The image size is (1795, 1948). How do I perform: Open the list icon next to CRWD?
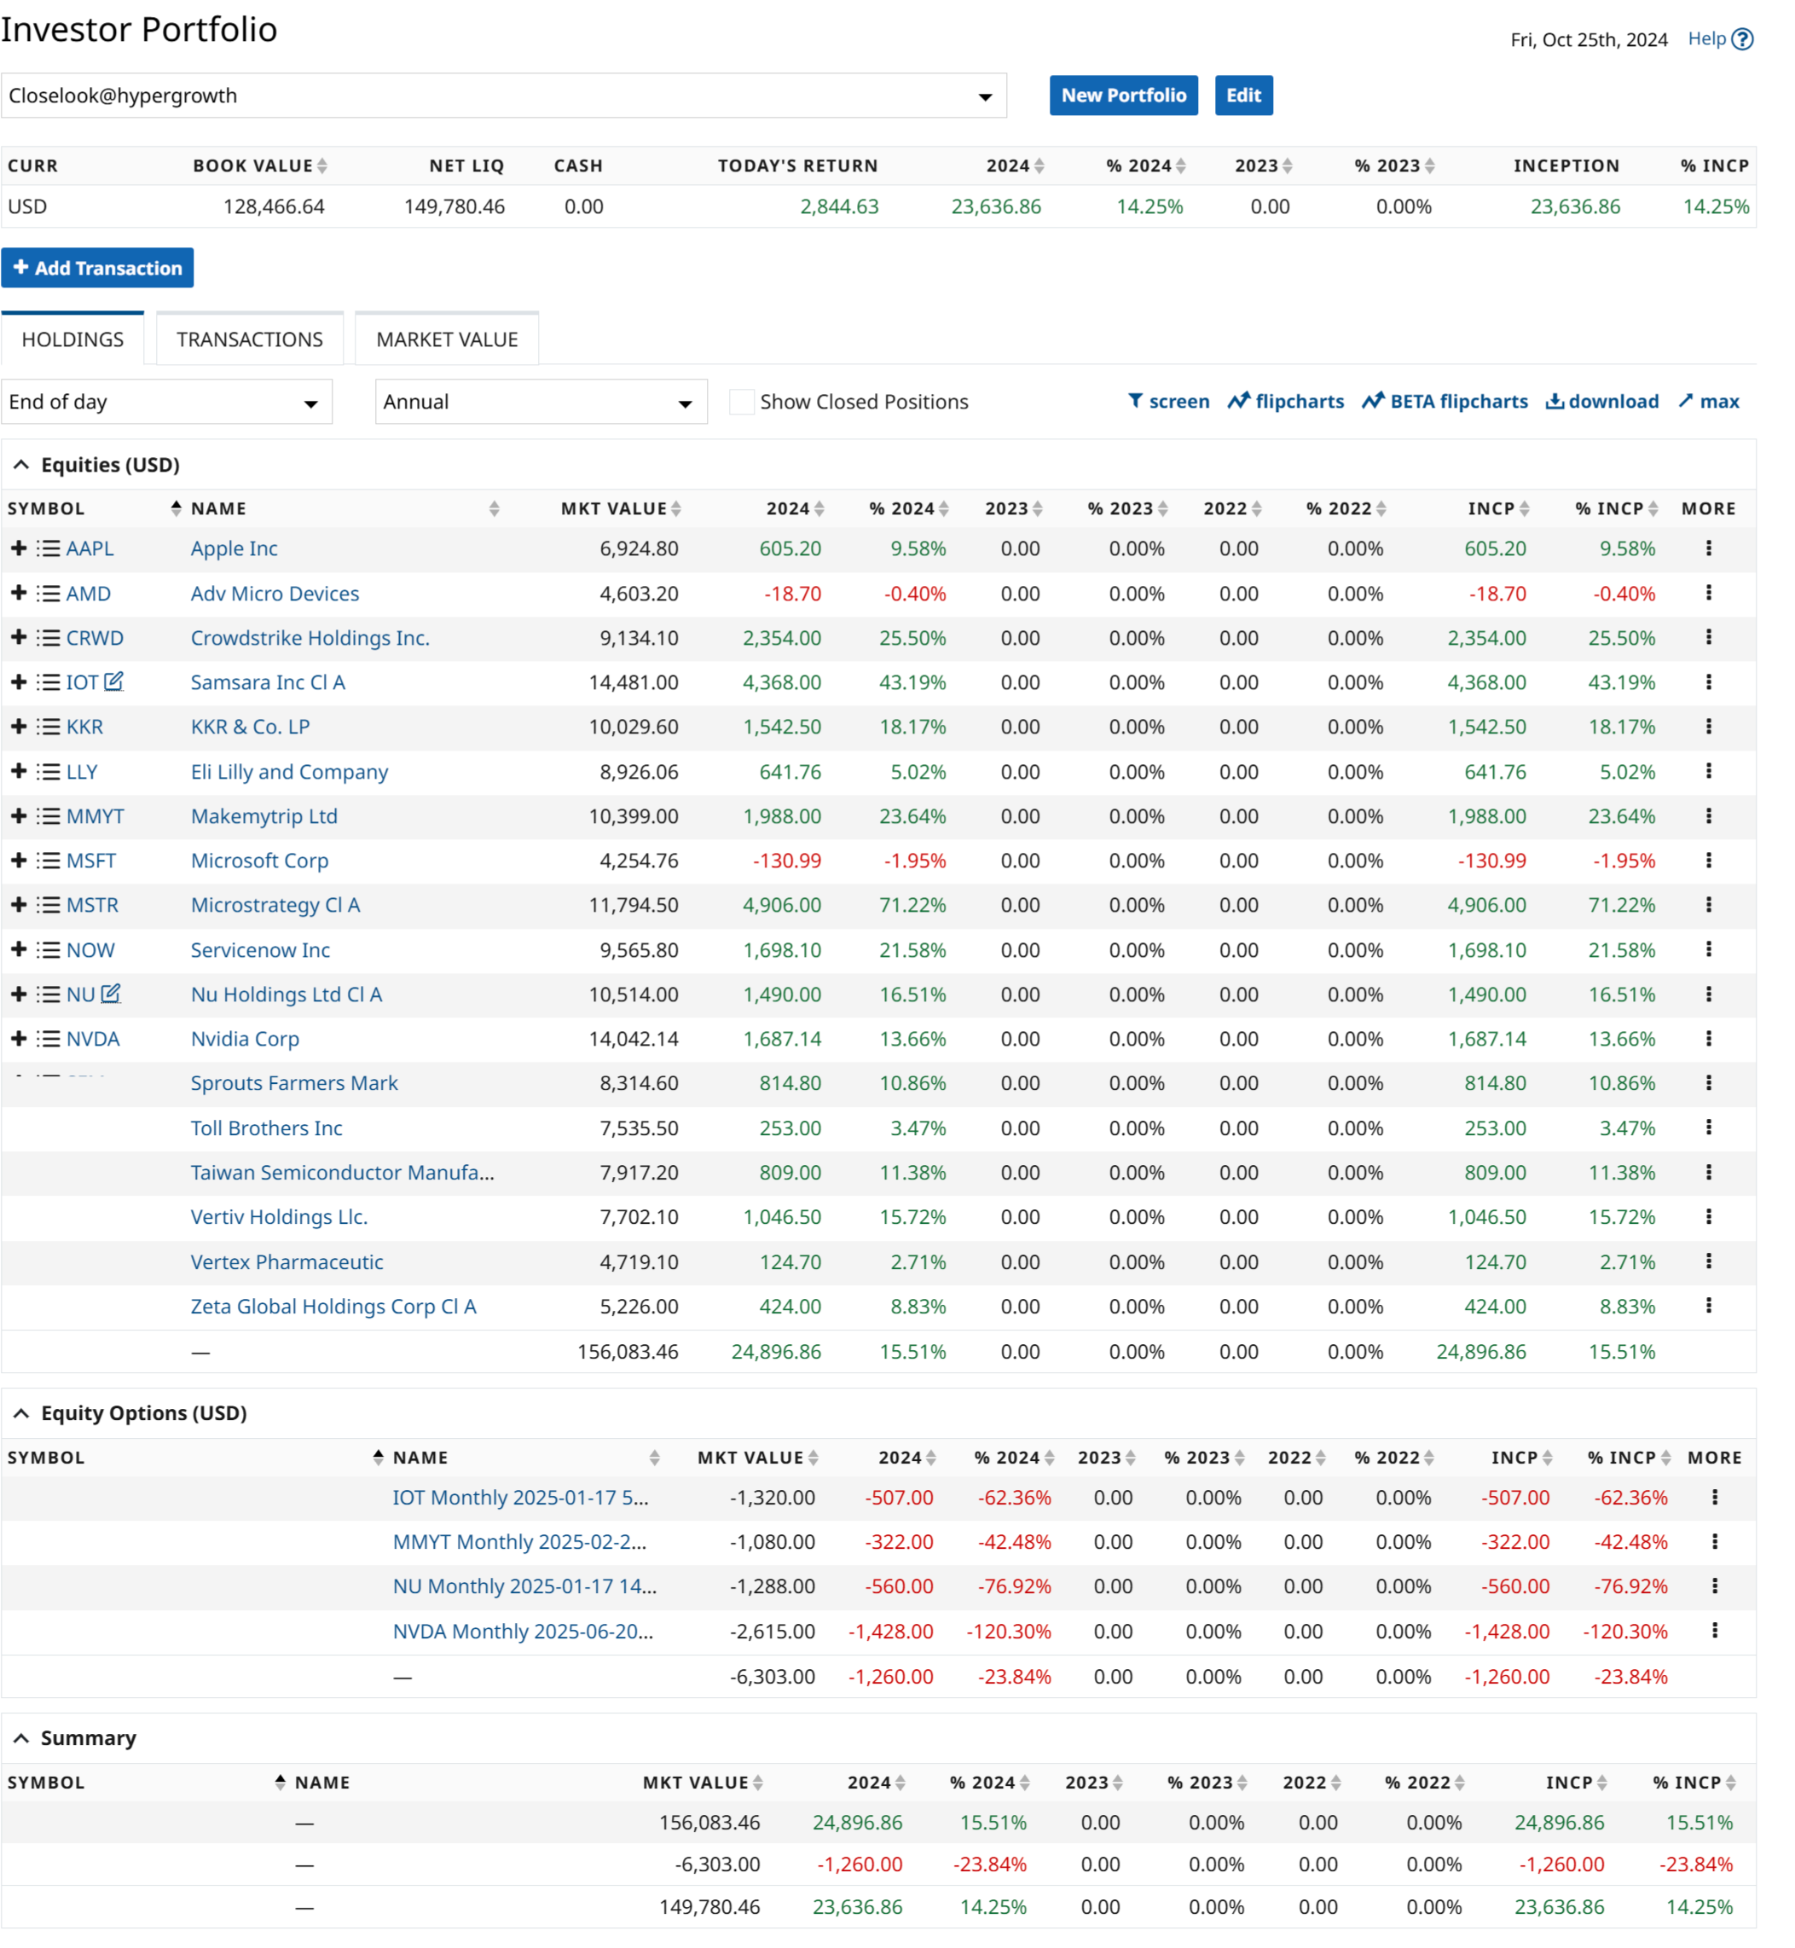point(49,638)
